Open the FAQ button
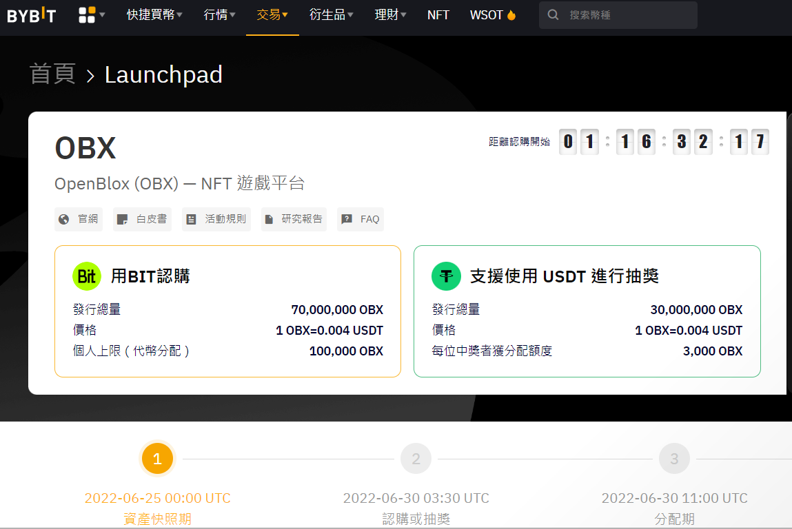 360,219
